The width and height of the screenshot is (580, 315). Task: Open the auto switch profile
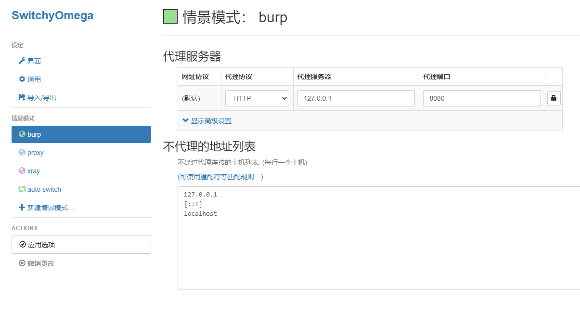coord(81,189)
